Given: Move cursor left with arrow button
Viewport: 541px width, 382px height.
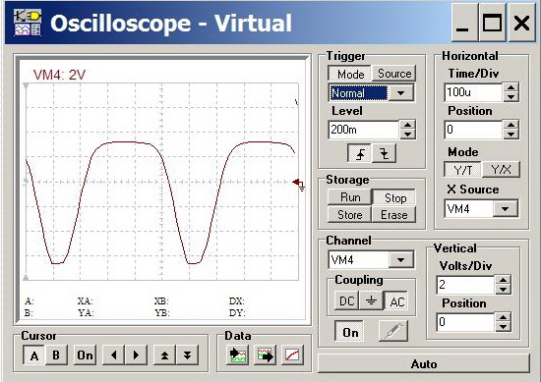Looking at the screenshot, I should click(114, 355).
